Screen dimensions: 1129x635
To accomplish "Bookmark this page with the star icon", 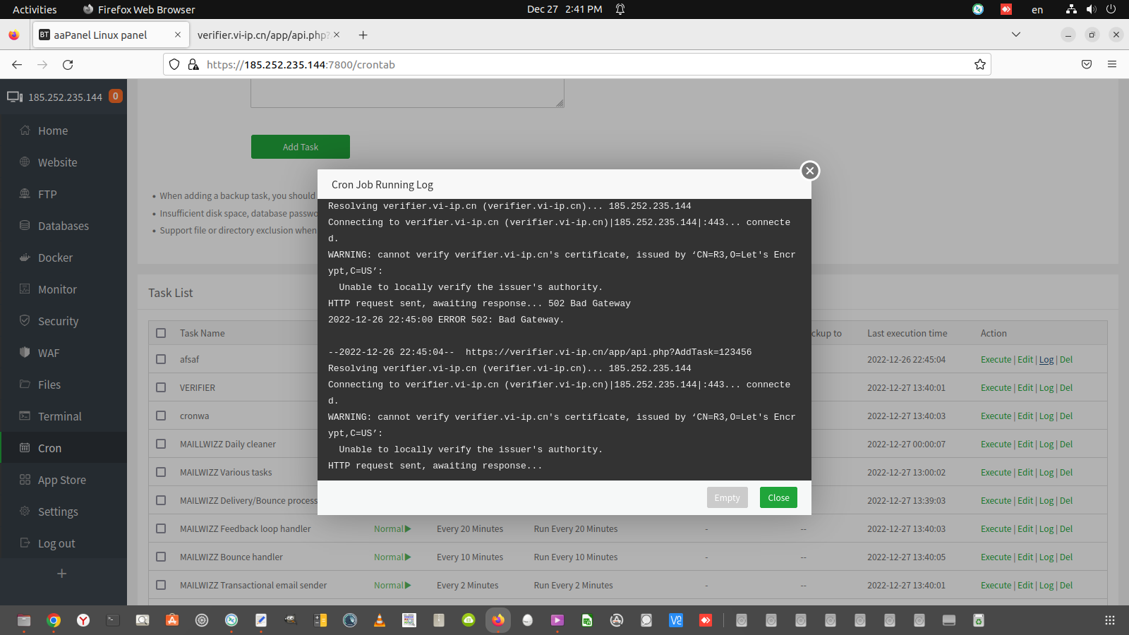I will coord(980,64).
